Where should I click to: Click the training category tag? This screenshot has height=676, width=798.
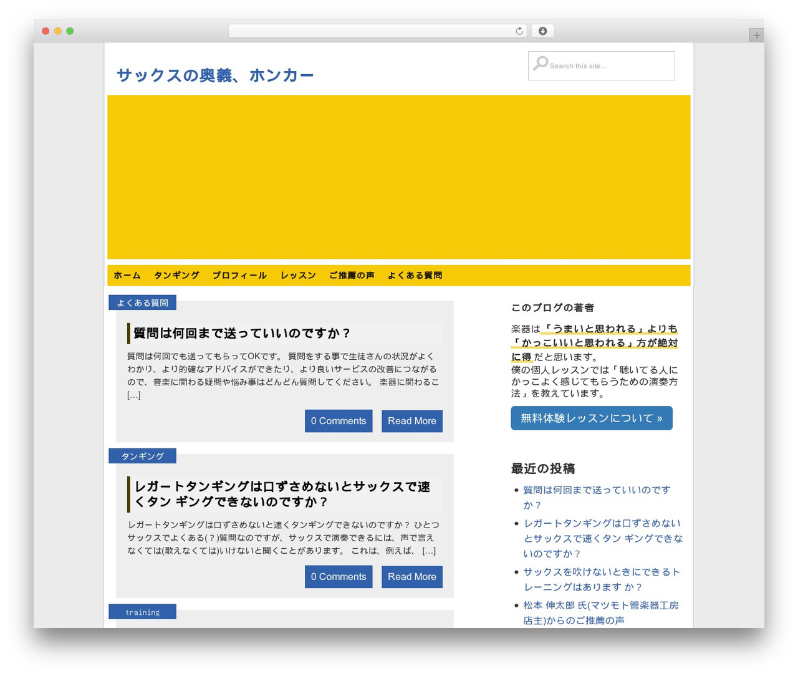[x=142, y=612]
